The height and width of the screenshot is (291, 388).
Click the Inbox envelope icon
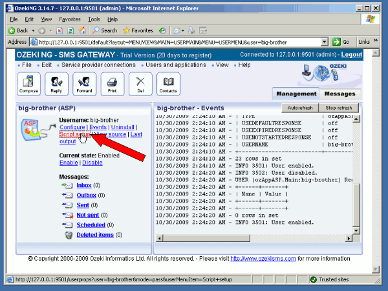click(x=67, y=185)
